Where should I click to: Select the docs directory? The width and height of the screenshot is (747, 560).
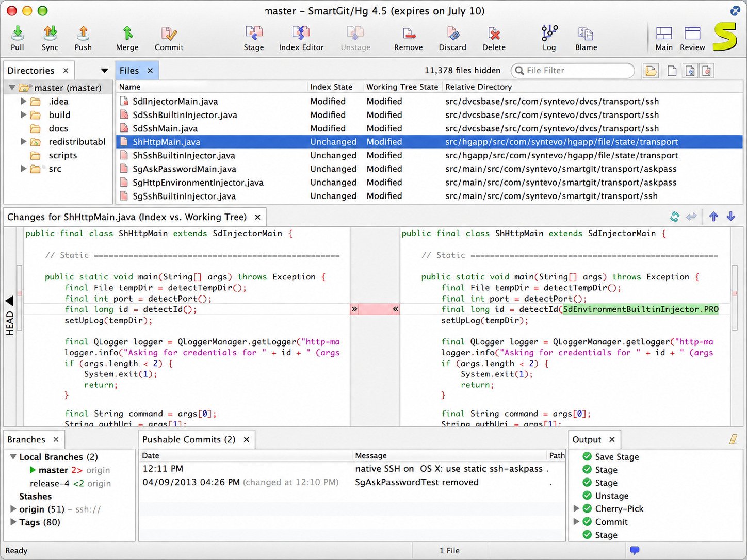[x=58, y=128]
